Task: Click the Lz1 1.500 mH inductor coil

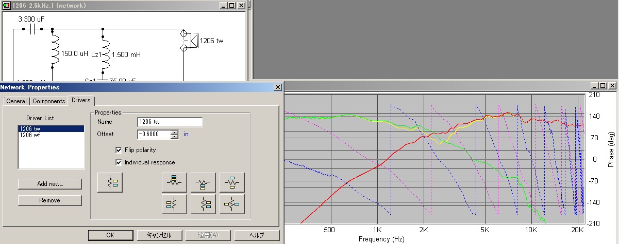Action: [x=106, y=54]
